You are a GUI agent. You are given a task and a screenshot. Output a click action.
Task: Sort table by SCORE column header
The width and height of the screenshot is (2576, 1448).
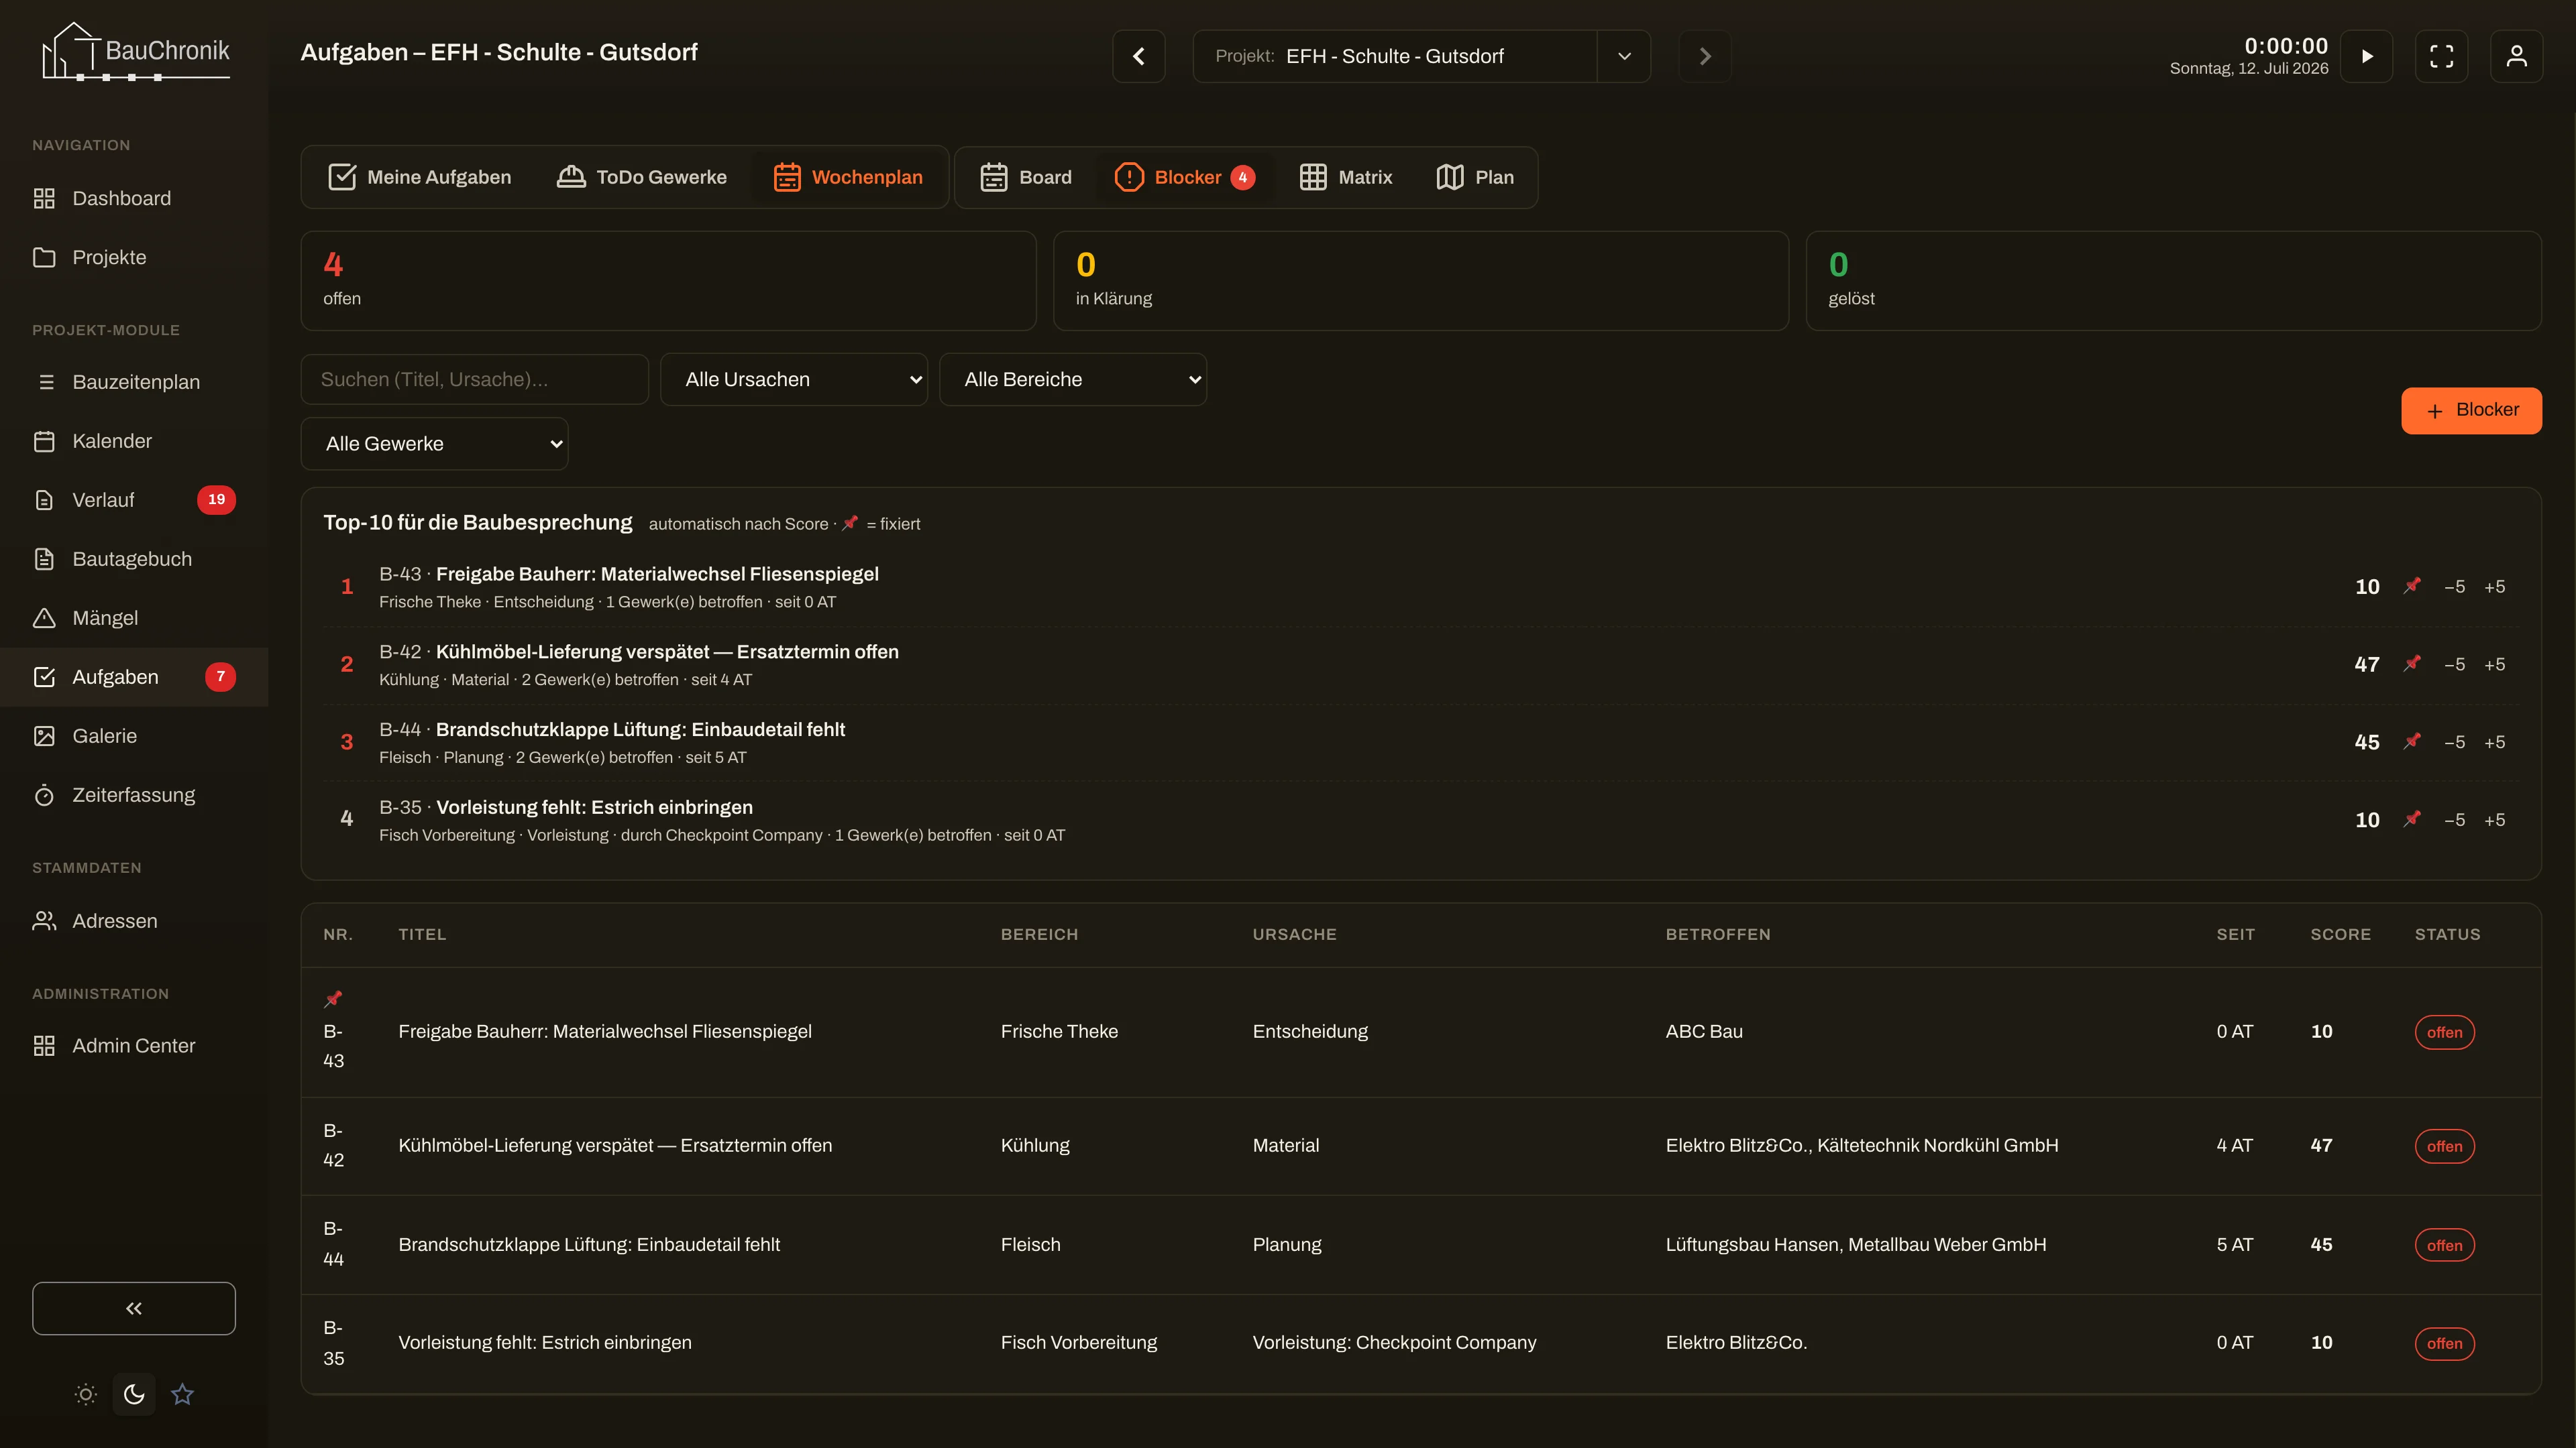tap(2340, 934)
